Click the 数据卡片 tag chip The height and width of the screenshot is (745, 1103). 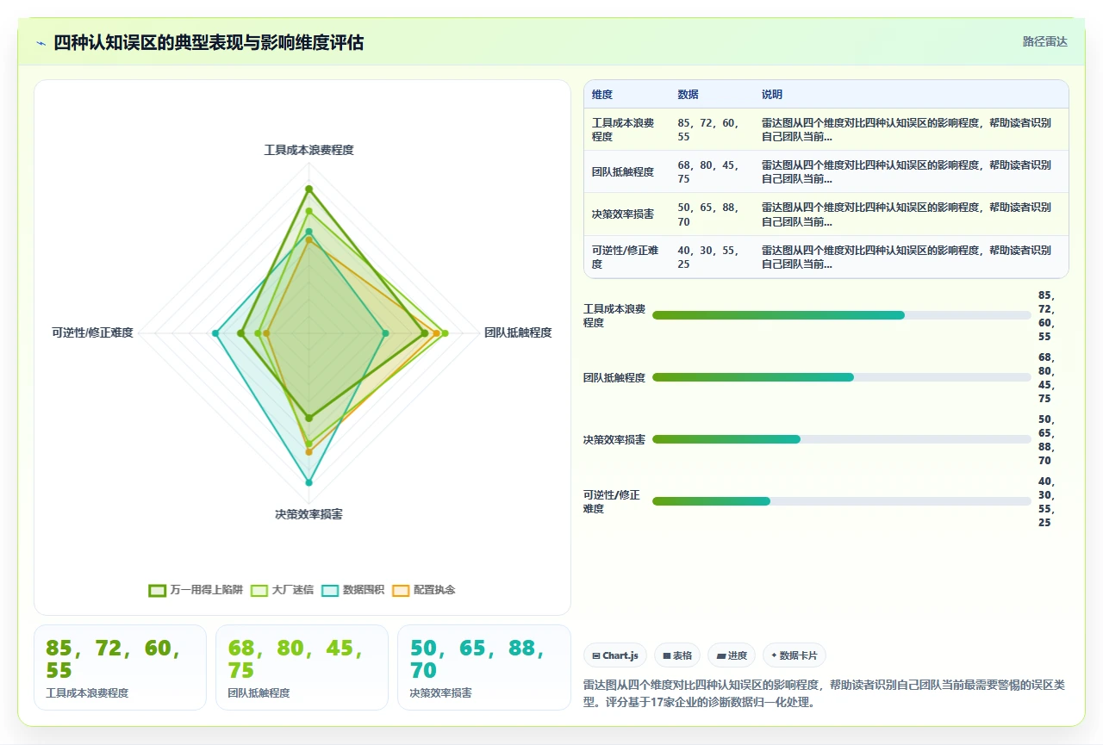click(x=794, y=655)
